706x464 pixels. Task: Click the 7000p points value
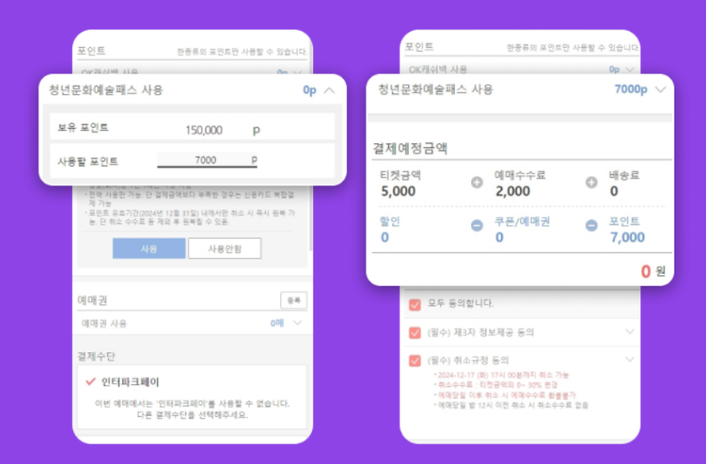[x=631, y=89]
